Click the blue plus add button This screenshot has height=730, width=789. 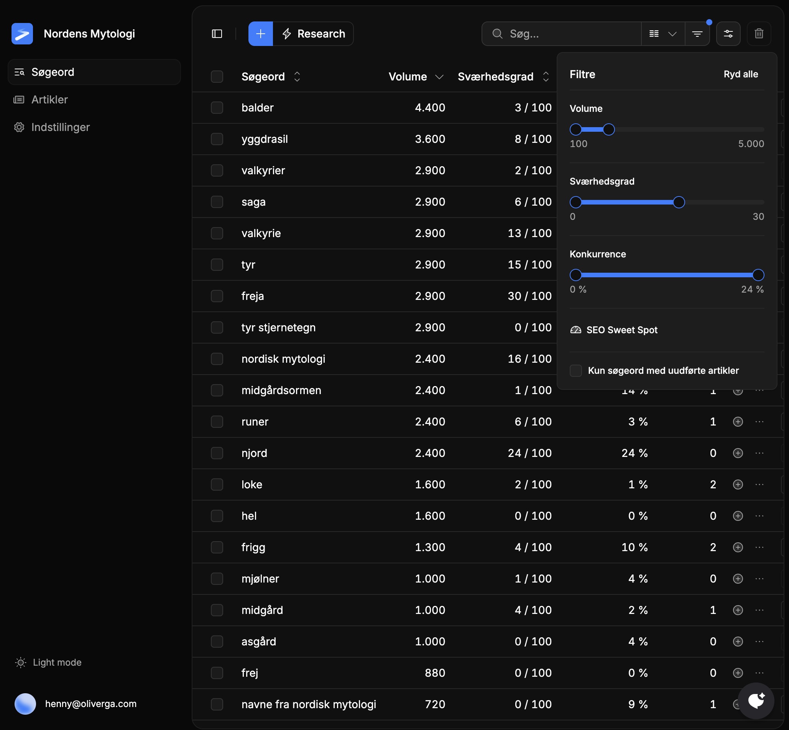(x=260, y=34)
